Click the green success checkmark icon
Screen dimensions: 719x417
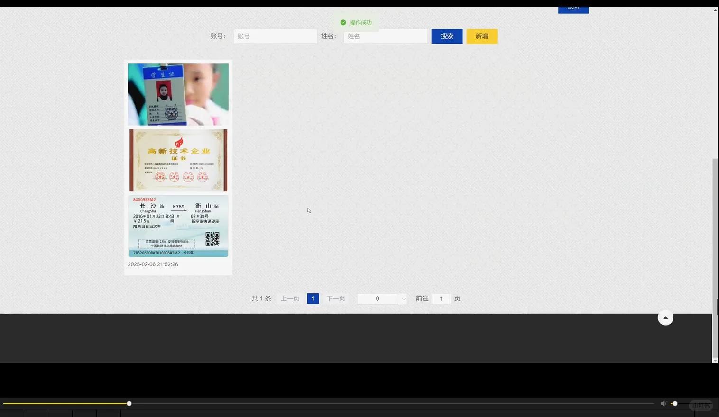pos(343,22)
